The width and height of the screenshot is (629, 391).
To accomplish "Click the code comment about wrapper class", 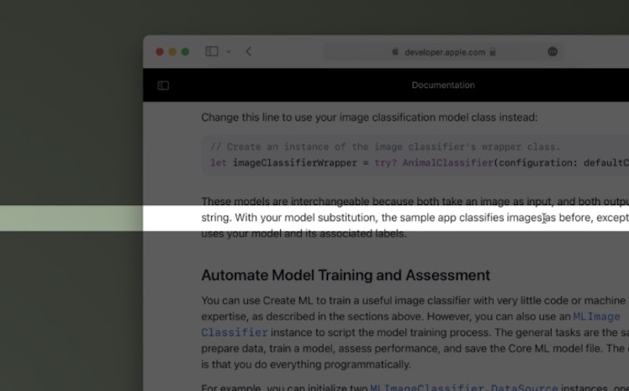I will [384, 146].
